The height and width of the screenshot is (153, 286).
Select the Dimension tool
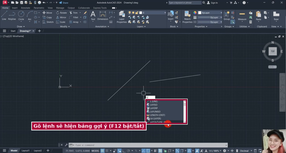(103, 15)
